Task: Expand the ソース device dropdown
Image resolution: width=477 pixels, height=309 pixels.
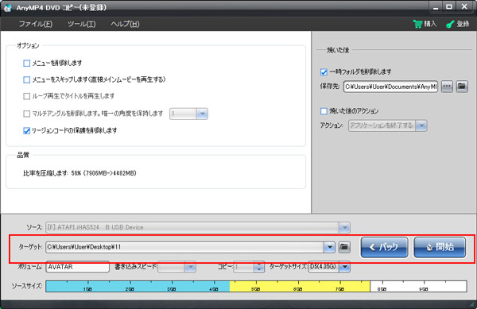Action: coord(344,227)
